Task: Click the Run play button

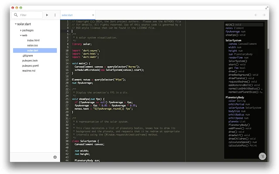Action: tap(47, 15)
